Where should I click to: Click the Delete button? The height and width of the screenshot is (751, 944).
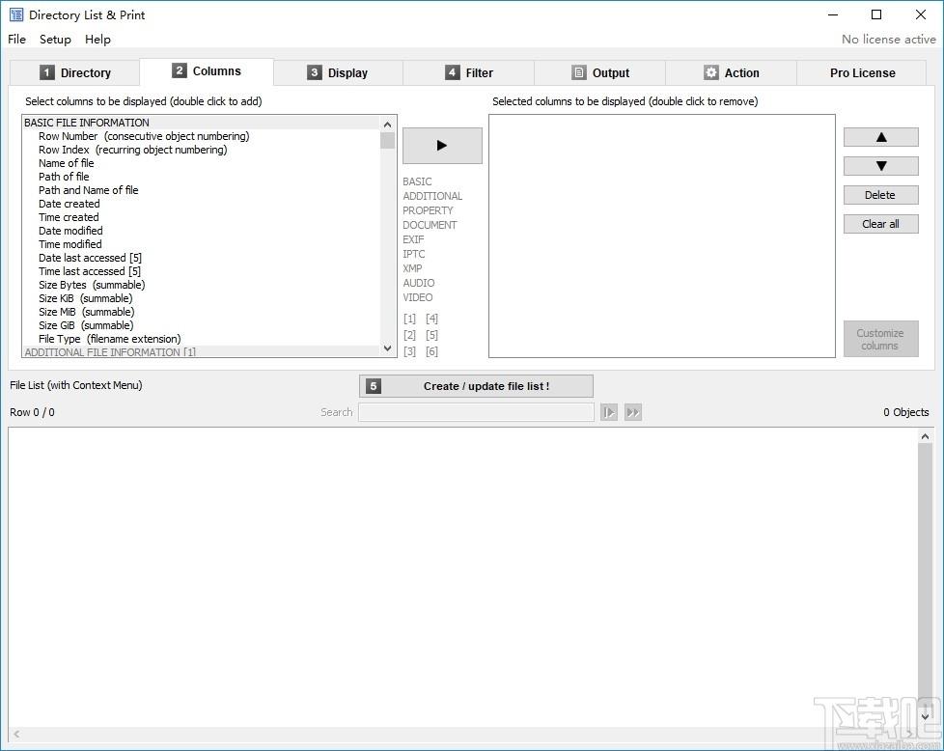(881, 195)
